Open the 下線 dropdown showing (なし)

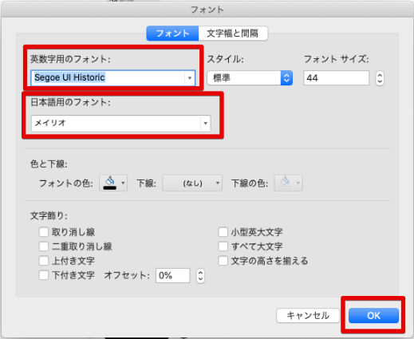pyautogui.click(x=192, y=183)
